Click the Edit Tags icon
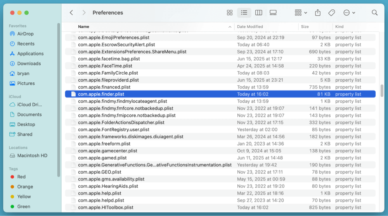388x216 pixels. [332, 13]
